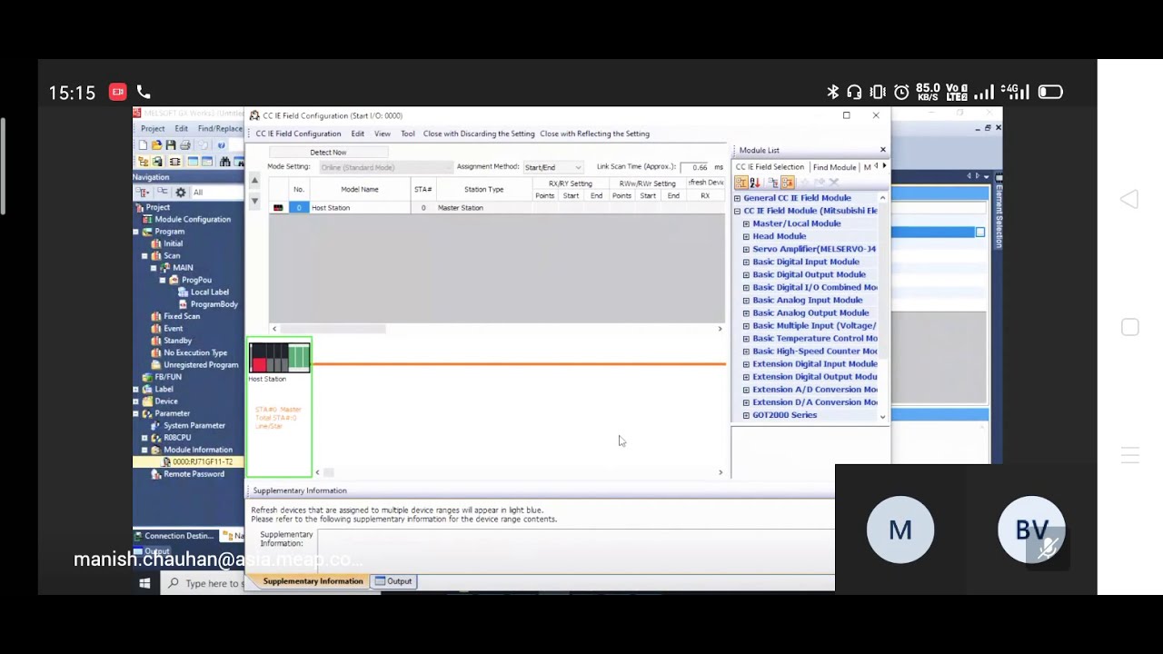Collapse the Program tree node
Image resolution: width=1163 pixels, height=654 pixels.
[136, 232]
